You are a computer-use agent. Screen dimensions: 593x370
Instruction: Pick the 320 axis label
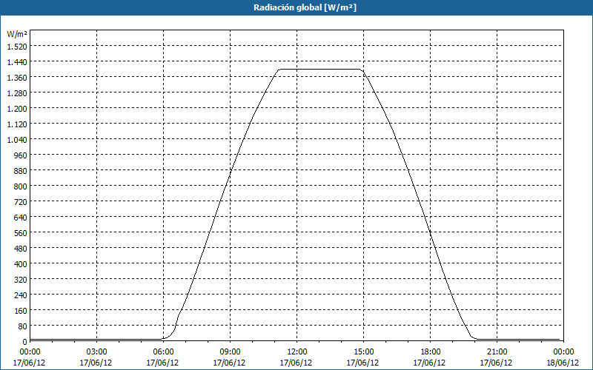[x=21, y=280]
